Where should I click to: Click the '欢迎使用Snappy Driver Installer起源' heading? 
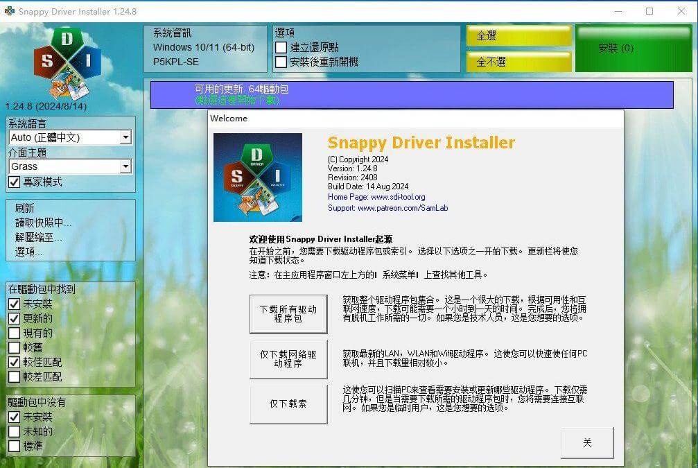[x=320, y=240]
